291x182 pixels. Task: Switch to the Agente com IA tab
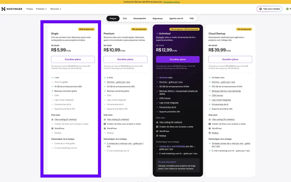[x=176, y=18]
